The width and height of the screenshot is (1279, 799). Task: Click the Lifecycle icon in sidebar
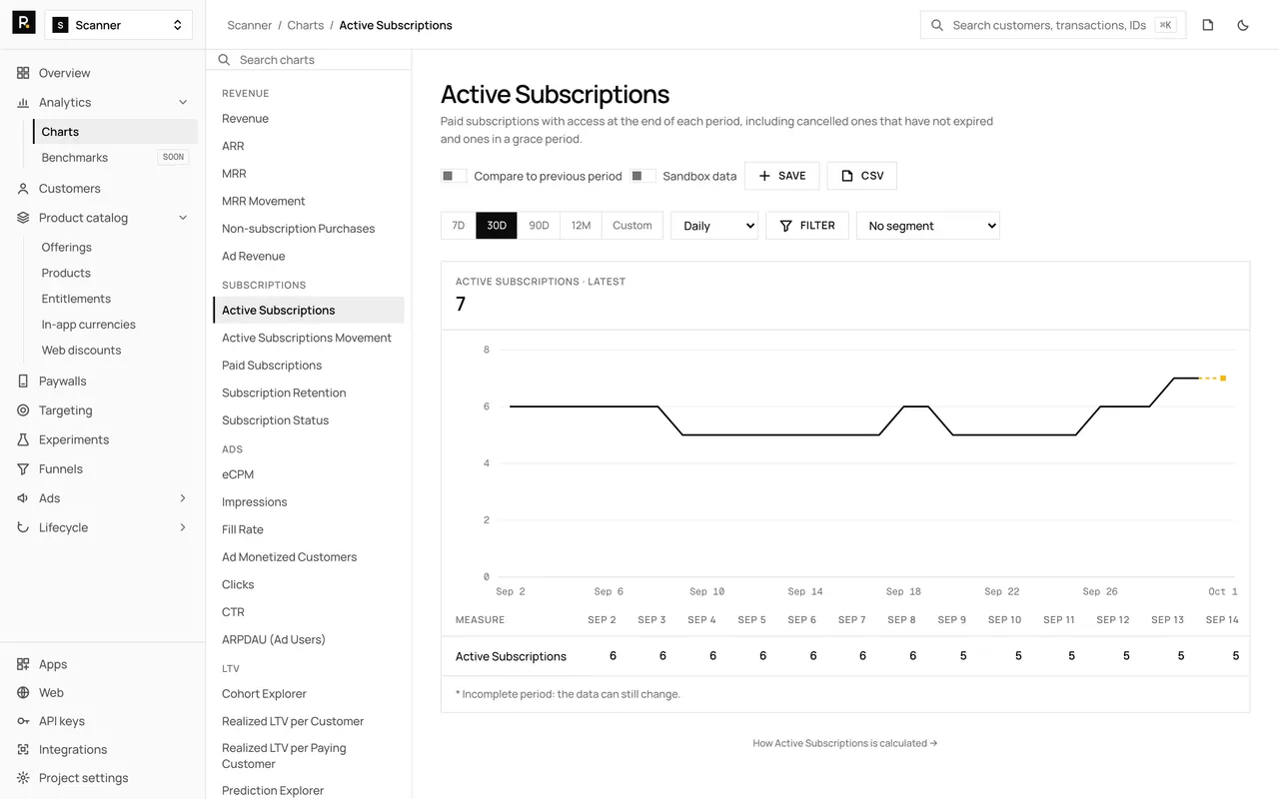coord(23,527)
